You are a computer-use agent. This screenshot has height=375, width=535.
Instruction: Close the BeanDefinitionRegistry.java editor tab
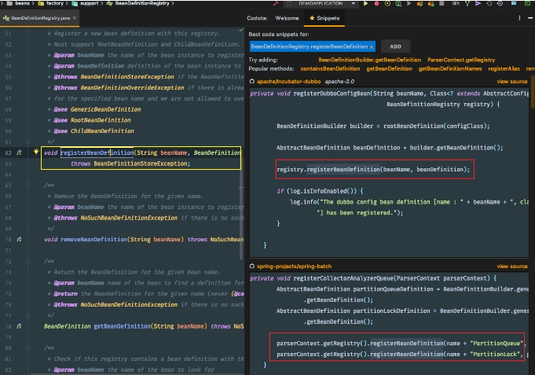[x=75, y=18]
